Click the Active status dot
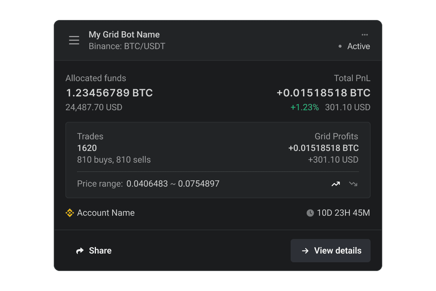This screenshot has height=291, width=436. point(340,47)
